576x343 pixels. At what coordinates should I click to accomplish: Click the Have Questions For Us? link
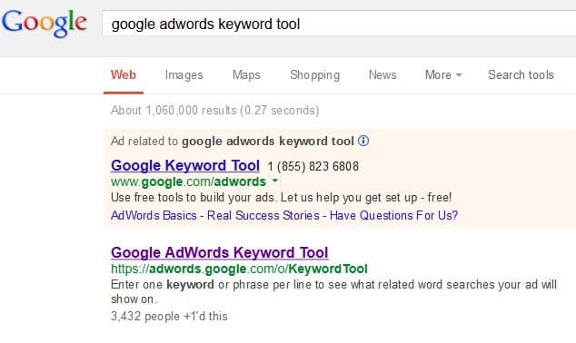click(393, 215)
